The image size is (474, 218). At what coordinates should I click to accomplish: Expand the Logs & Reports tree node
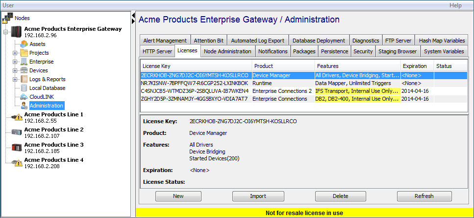pos(15,79)
